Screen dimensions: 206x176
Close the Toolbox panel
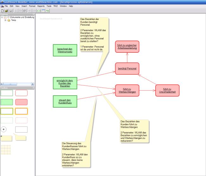[x=33, y=87]
